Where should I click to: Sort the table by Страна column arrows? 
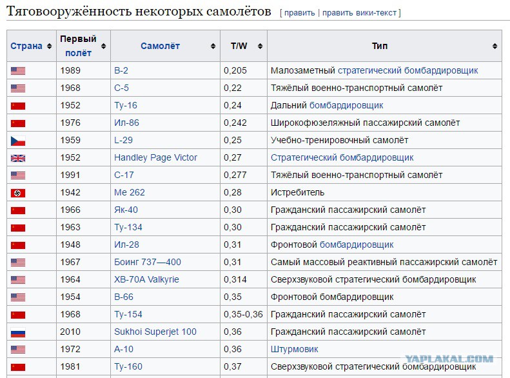[x=50, y=46]
